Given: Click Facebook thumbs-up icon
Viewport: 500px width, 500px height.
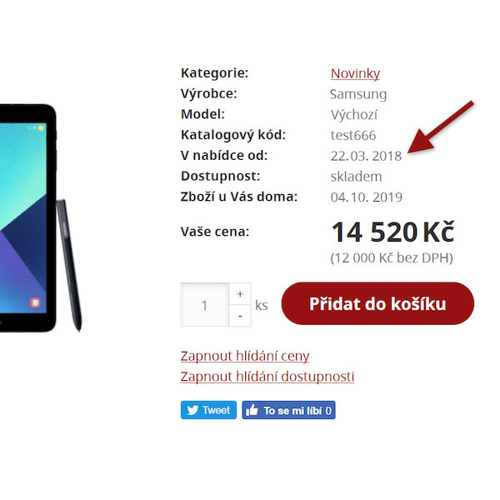Looking at the screenshot, I should click(252, 410).
